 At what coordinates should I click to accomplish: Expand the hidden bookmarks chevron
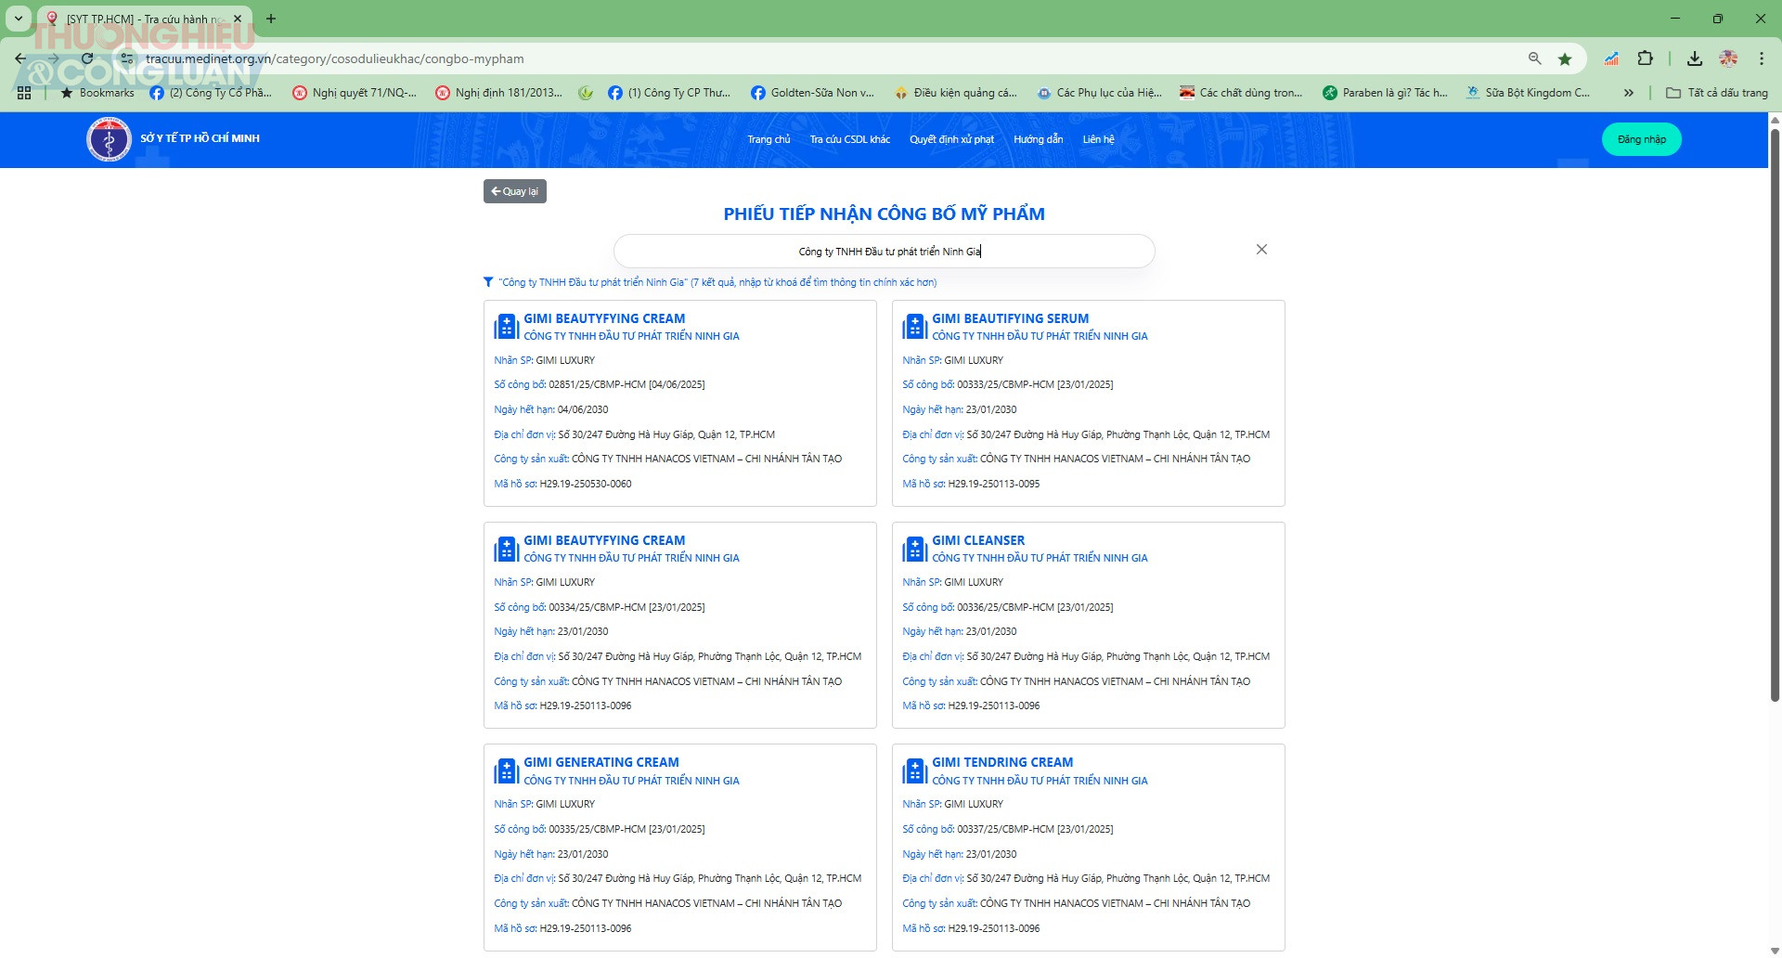pyautogui.click(x=1628, y=93)
